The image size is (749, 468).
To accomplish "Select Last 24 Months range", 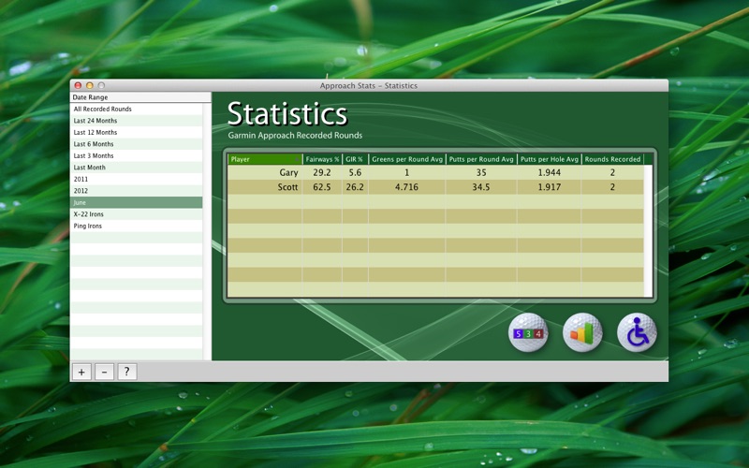I will (136, 121).
